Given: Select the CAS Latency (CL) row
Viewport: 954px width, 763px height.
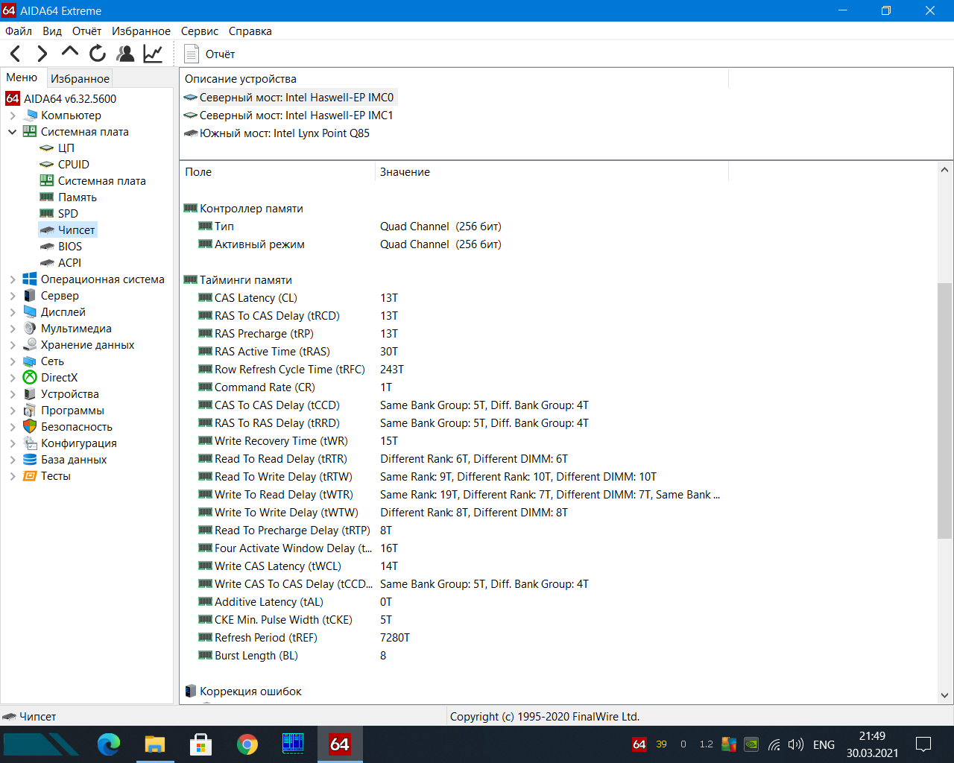Looking at the screenshot, I should click(455, 298).
